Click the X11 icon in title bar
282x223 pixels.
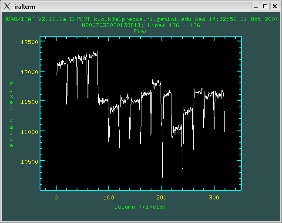point(7,6)
